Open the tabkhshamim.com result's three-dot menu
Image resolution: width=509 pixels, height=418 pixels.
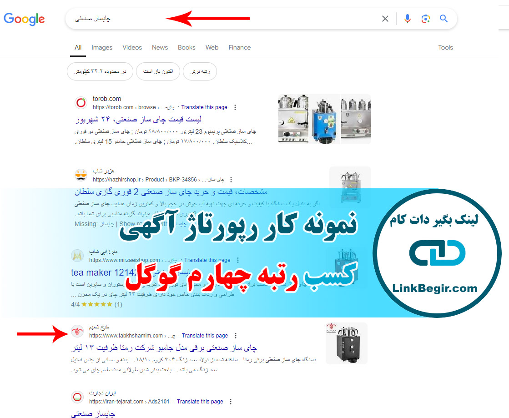pos(236,336)
